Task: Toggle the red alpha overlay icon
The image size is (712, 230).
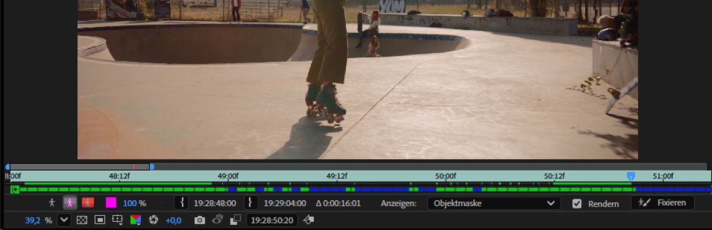Action: coord(88,203)
